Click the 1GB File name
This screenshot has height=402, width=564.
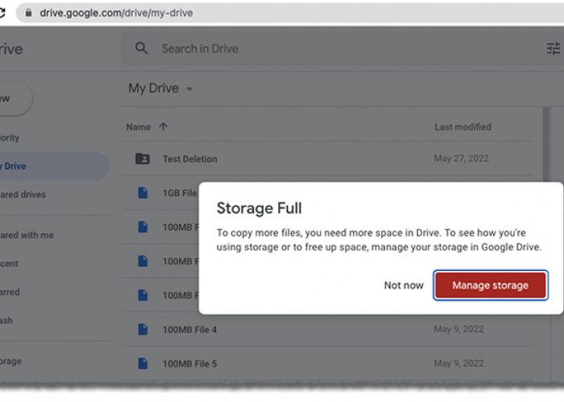tap(180, 193)
